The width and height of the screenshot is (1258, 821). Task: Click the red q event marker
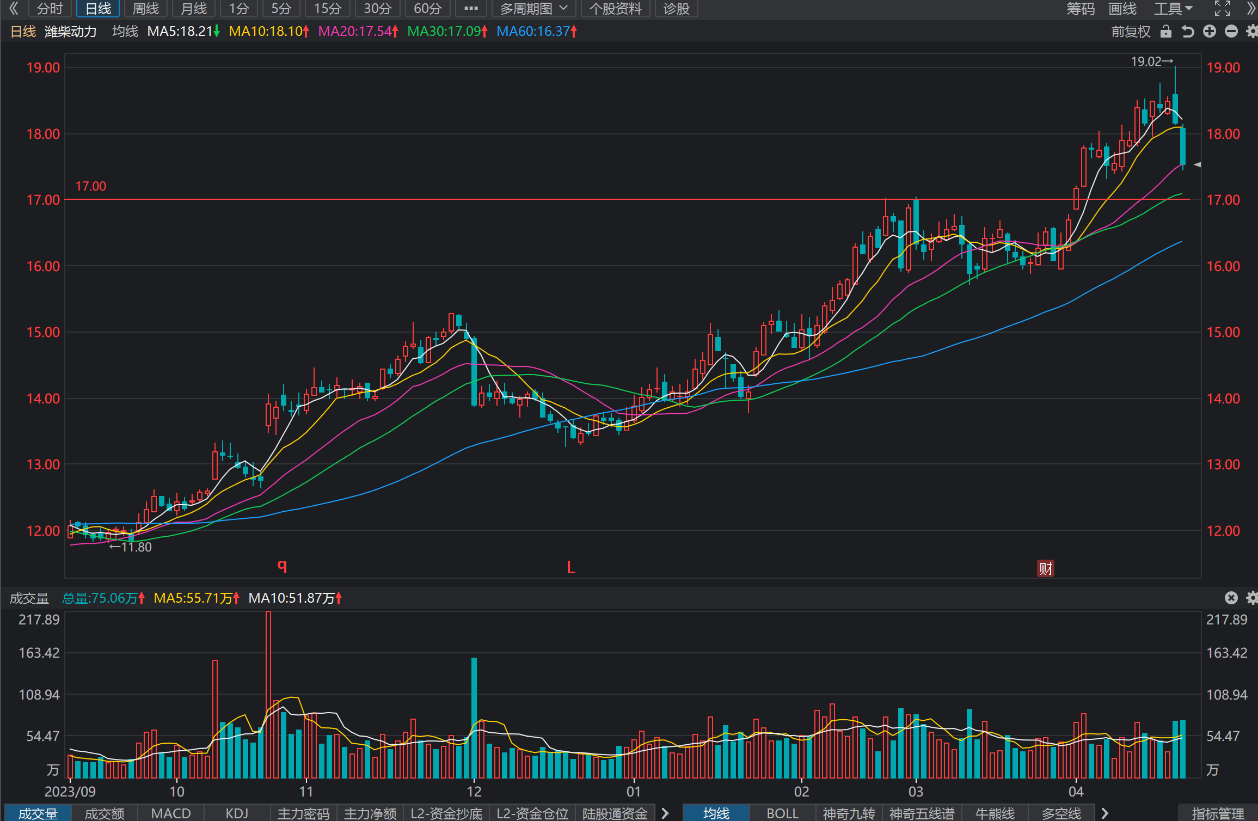point(282,565)
